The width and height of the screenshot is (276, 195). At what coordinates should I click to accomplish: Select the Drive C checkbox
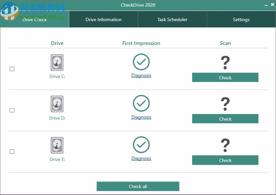(x=12, y=69)
